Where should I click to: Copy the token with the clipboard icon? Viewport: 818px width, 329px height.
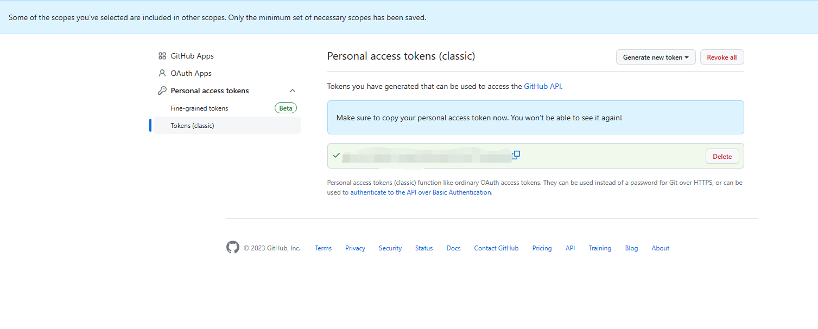(x=516, y=155)
